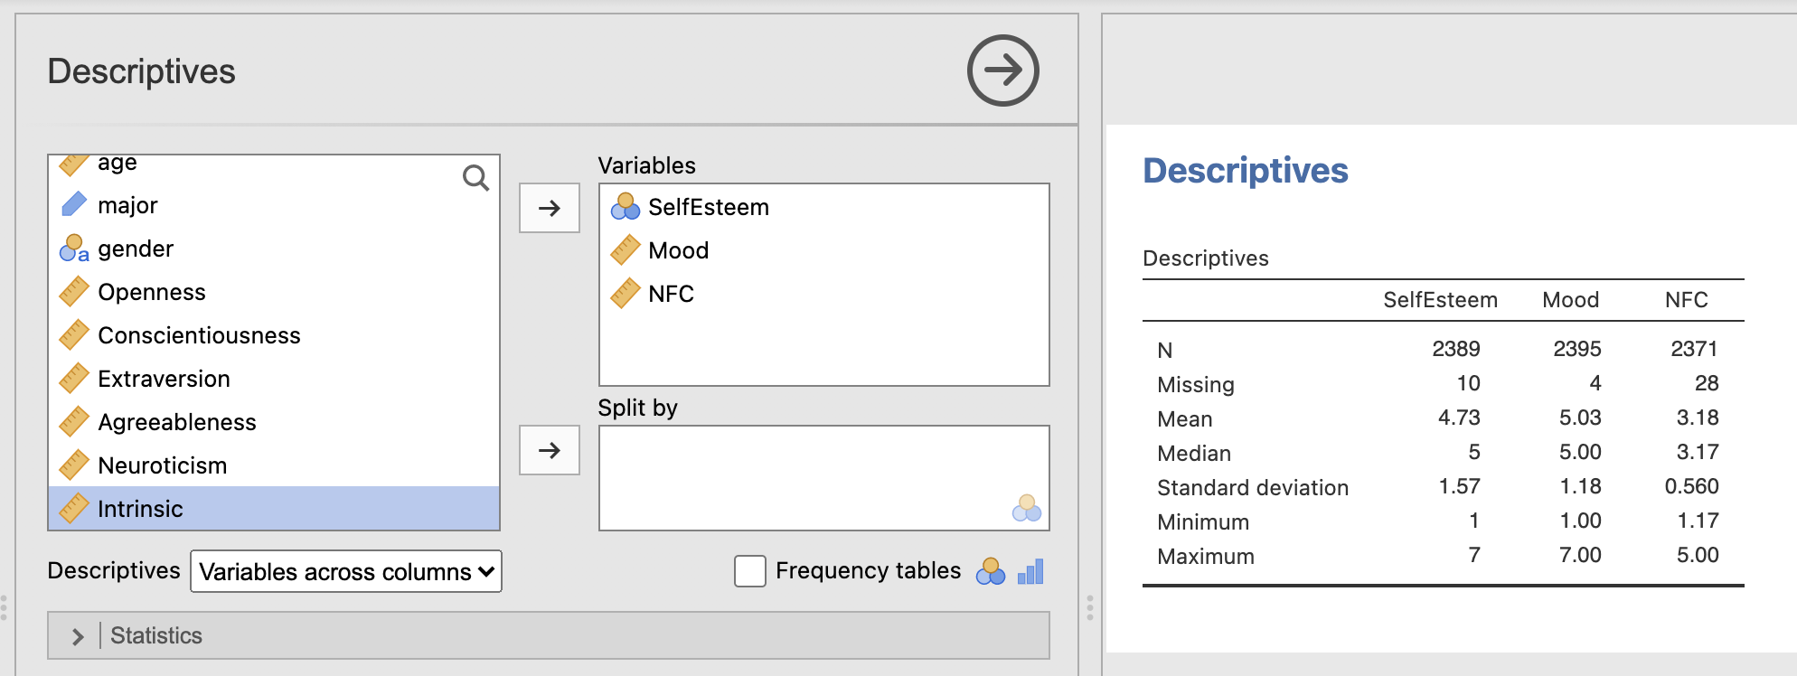Click the major pencil ID icon
The image size is (1797, 676).
[x=74, y=205]
